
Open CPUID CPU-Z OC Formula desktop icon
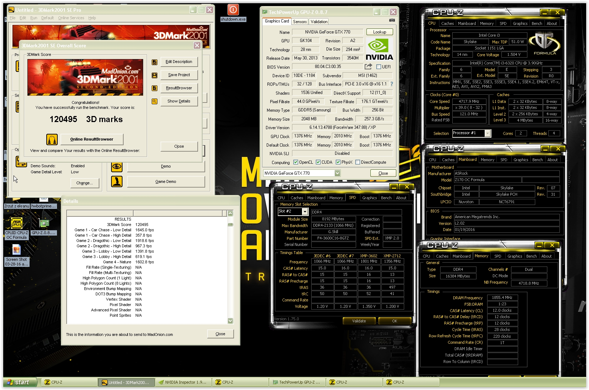click(x=16, y=228)
